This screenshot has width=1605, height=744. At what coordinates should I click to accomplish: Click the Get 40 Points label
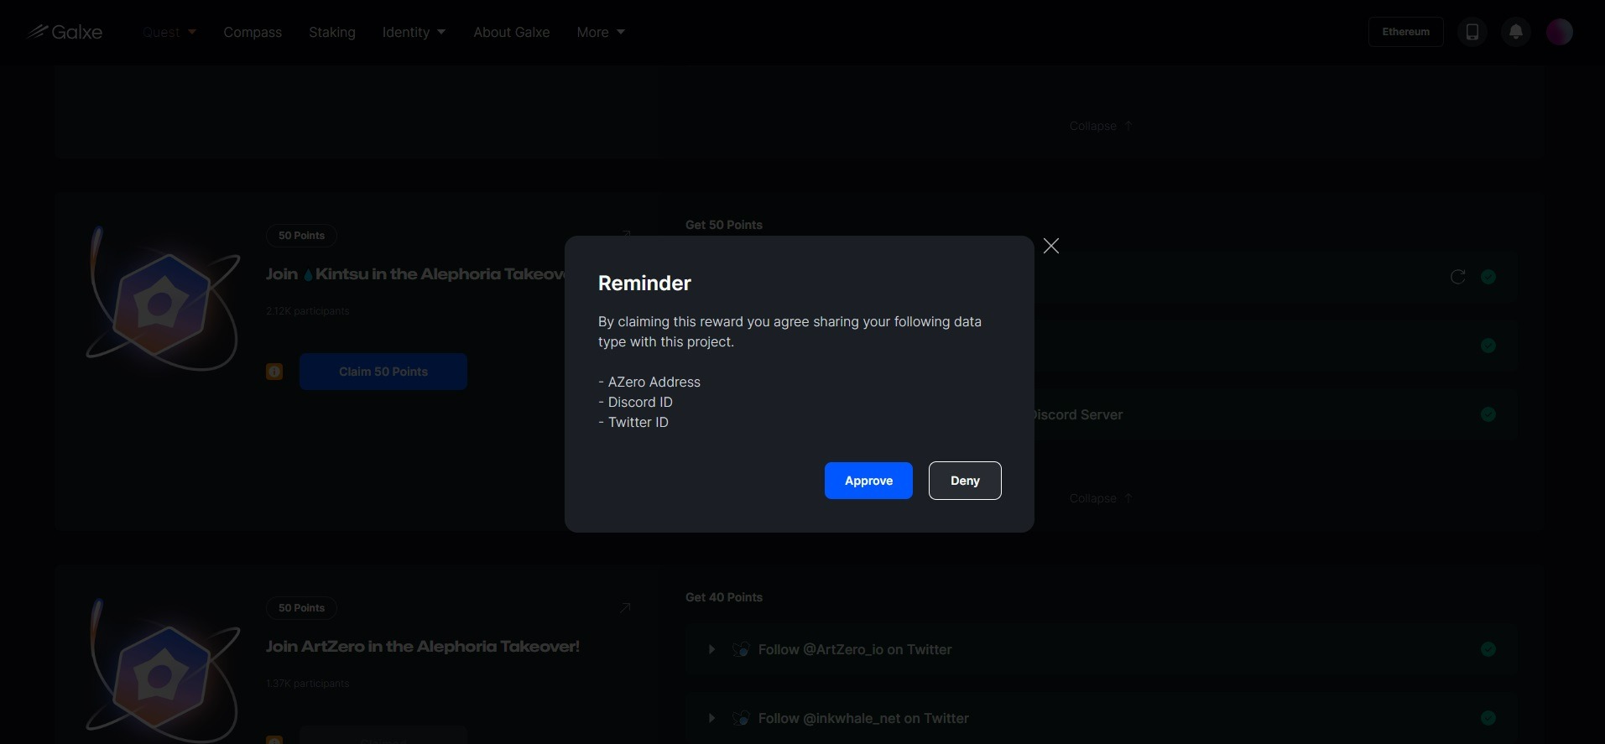pyautogui.click(x=724, y=597)
